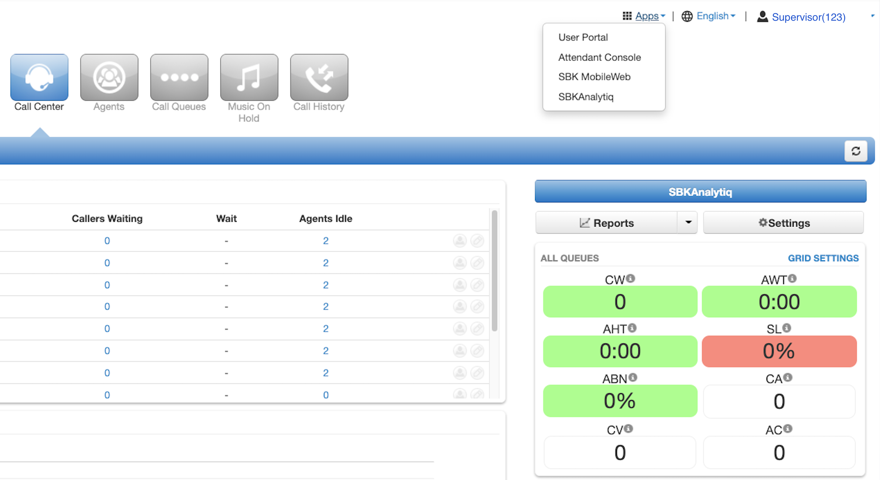Open the Music On Hold note icon
The image size is (880, 480).
pyautogui.click(x=249, y=77)
